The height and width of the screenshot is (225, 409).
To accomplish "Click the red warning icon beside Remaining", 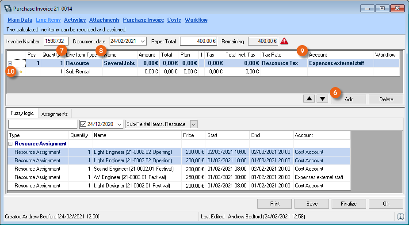I will coord(284,41).
